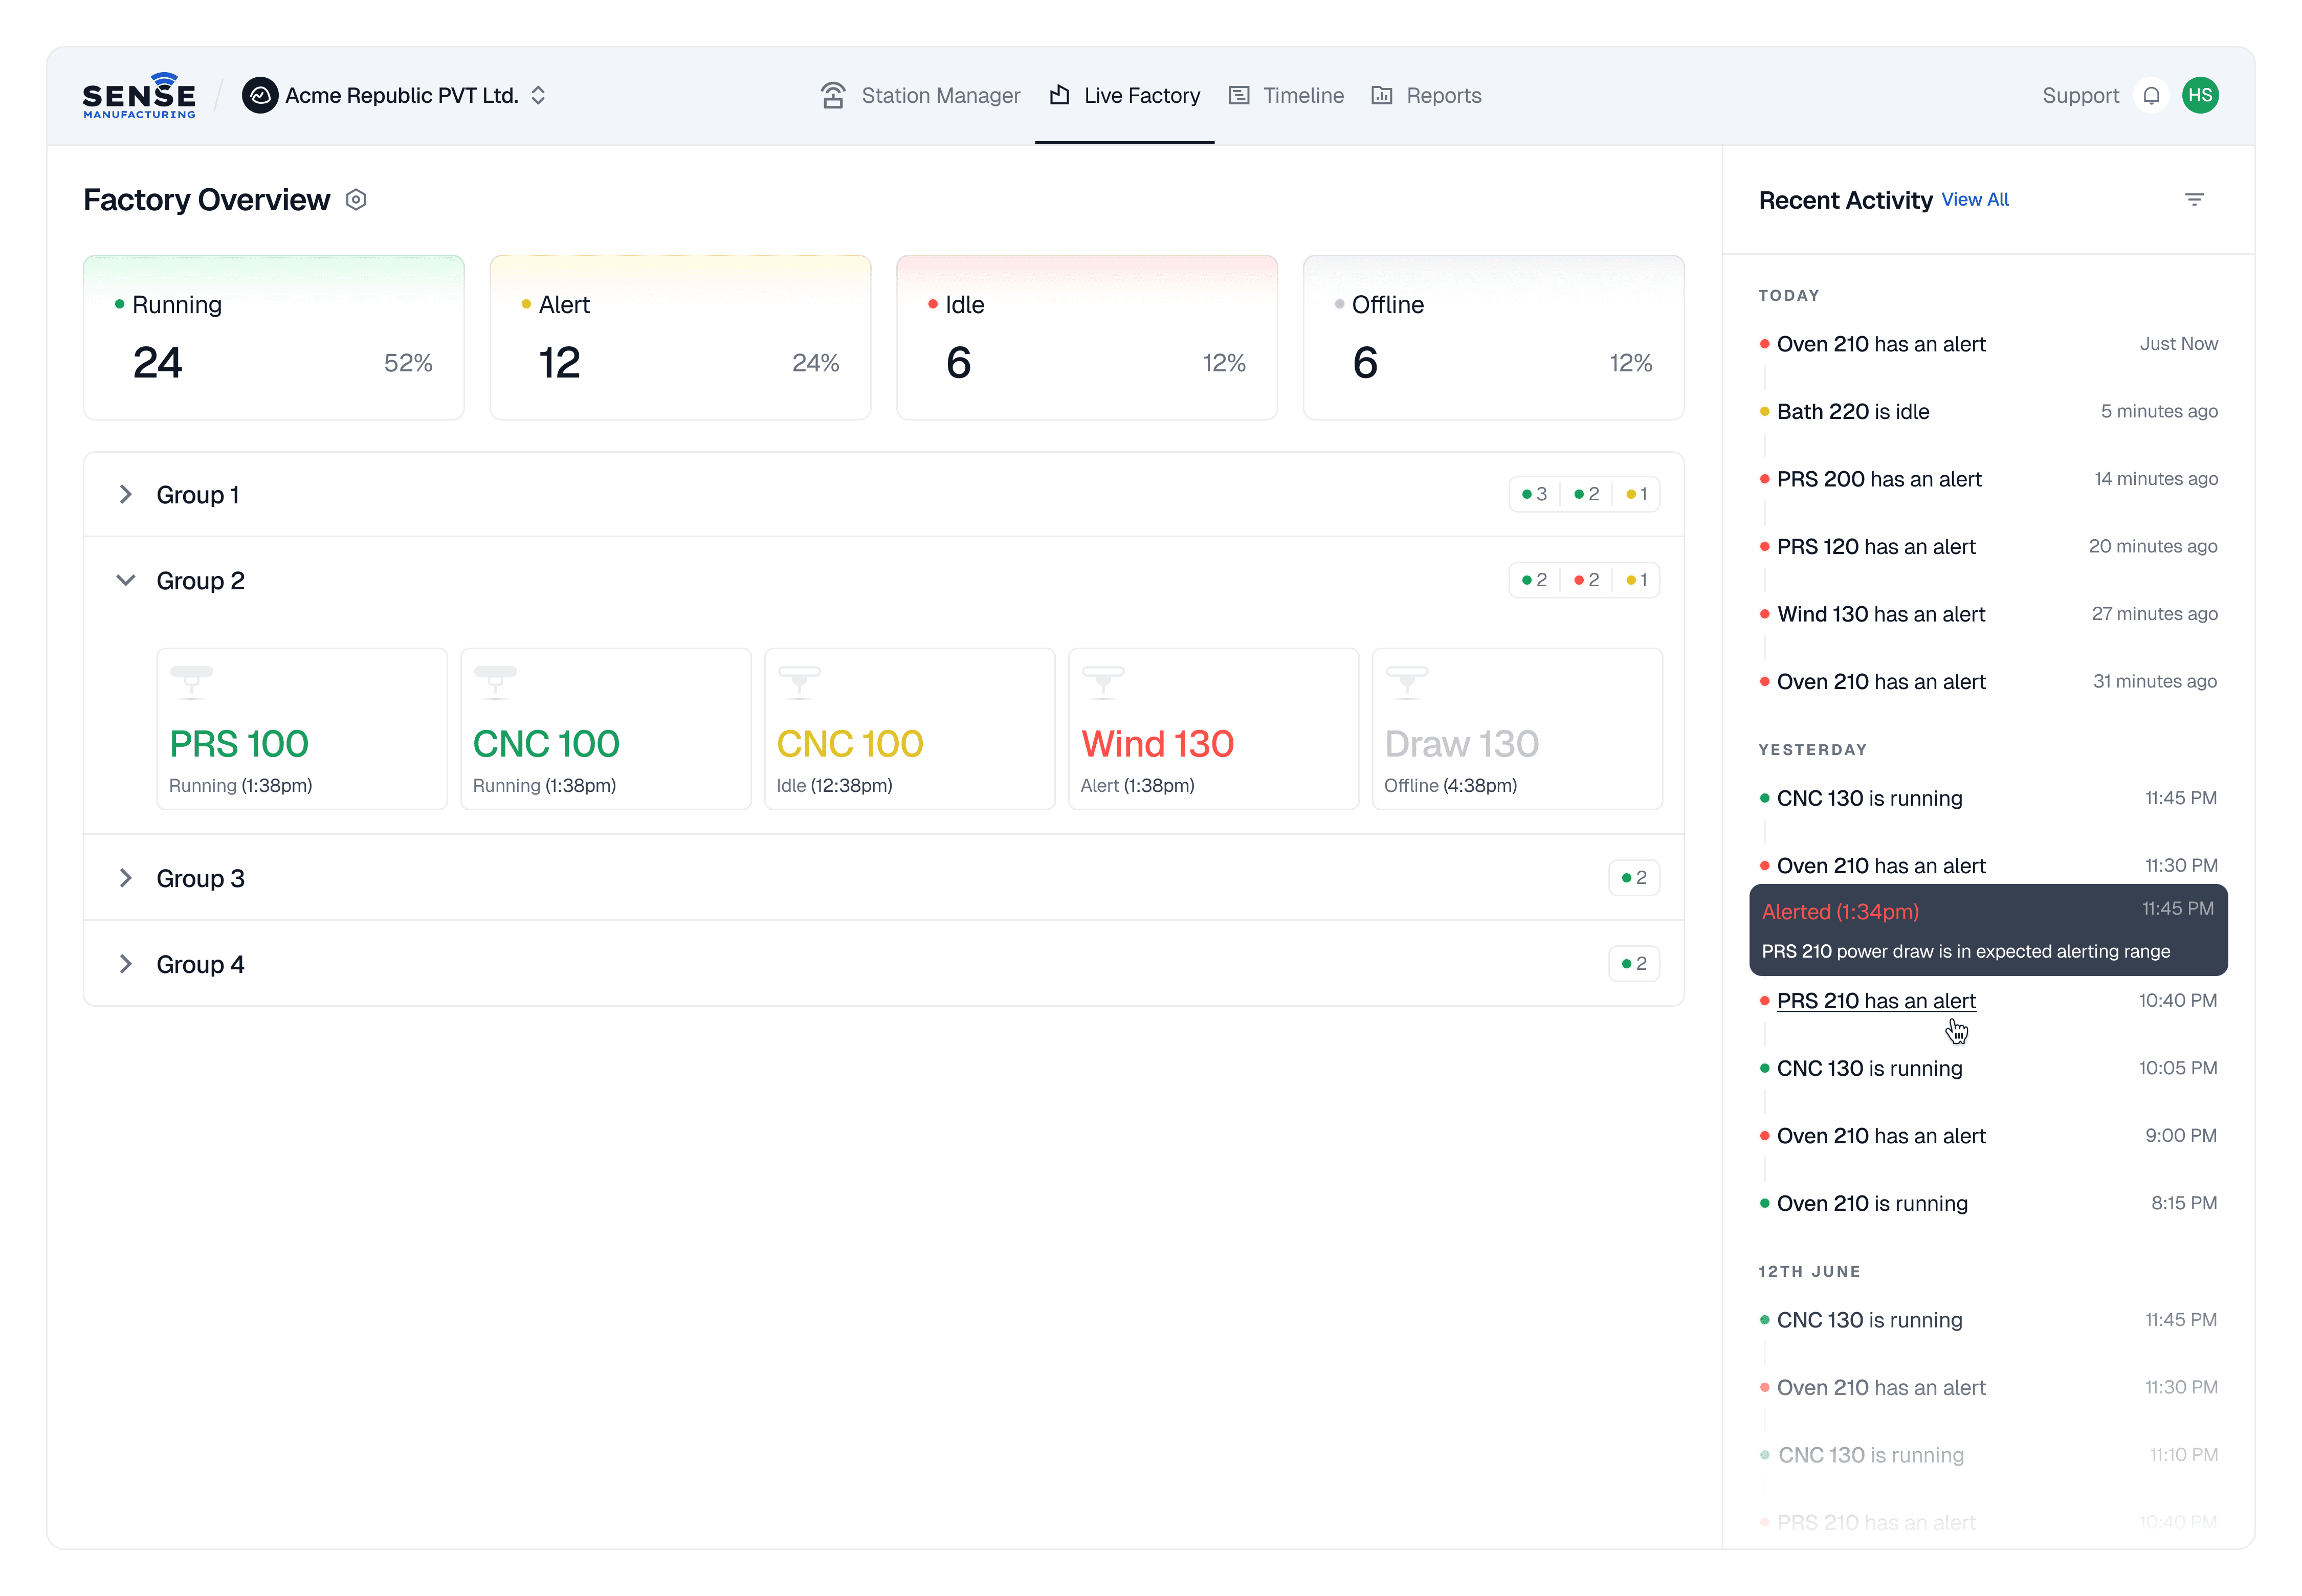Open the Support link

2080,96
